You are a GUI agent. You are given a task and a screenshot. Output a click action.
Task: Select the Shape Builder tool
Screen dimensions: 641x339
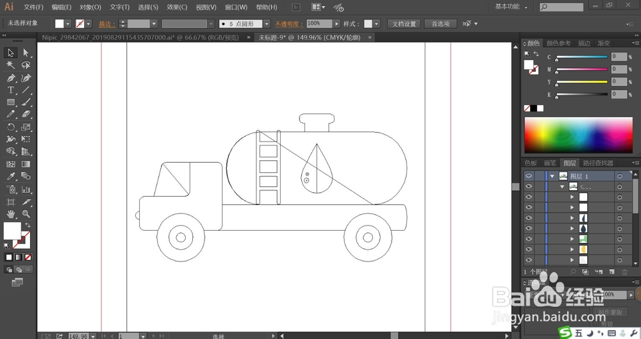11,151
